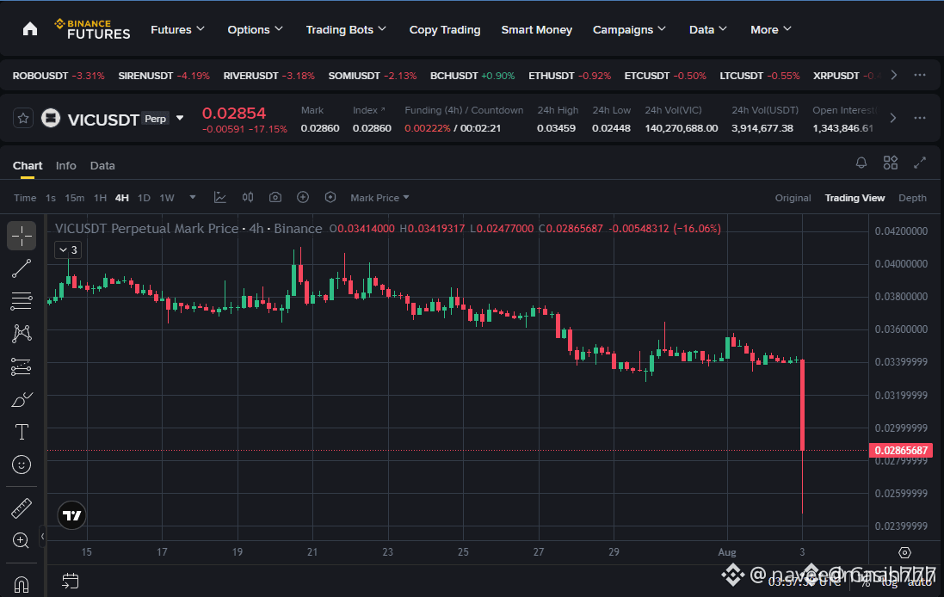The width and height of the screenshot is (944, 597).
Task: Open the Binance Futures logo link
Action: pos(92,29)
